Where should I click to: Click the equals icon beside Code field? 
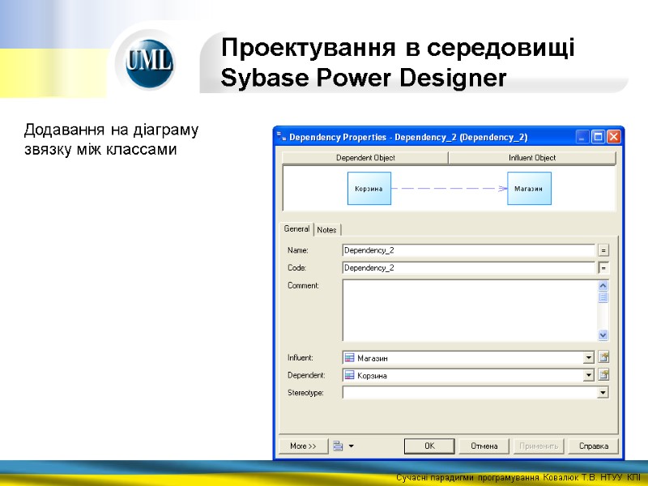tap(603, 267)
